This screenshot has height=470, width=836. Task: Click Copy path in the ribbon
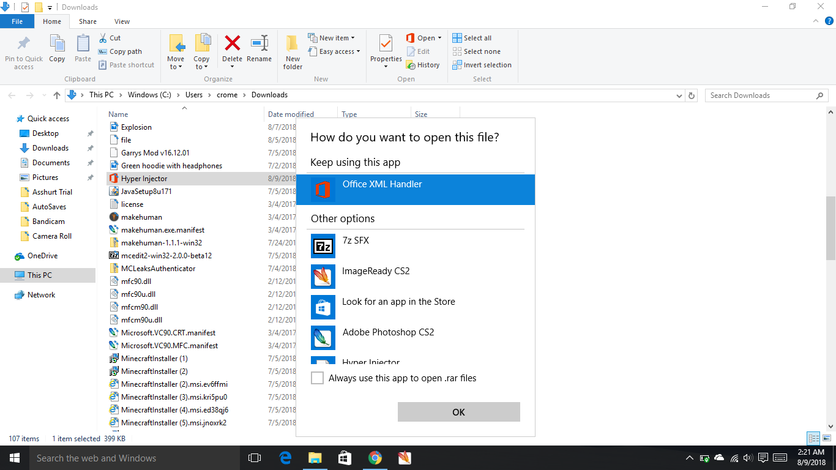[120, 51]
